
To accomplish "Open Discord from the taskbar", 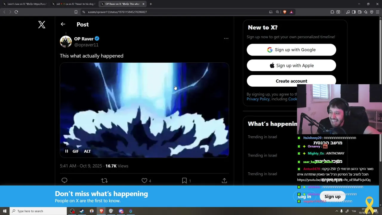I will [x=121, y=211].
